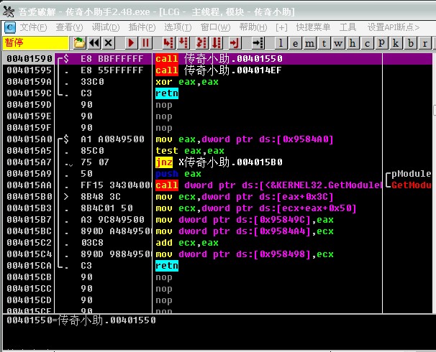Open the log window with 'l' button
This screenshot has height=352, width=436.
tap(281, 43)
